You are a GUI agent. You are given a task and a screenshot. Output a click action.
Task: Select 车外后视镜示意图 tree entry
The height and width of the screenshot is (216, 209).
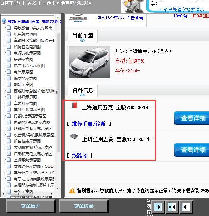tap(29, 110)
